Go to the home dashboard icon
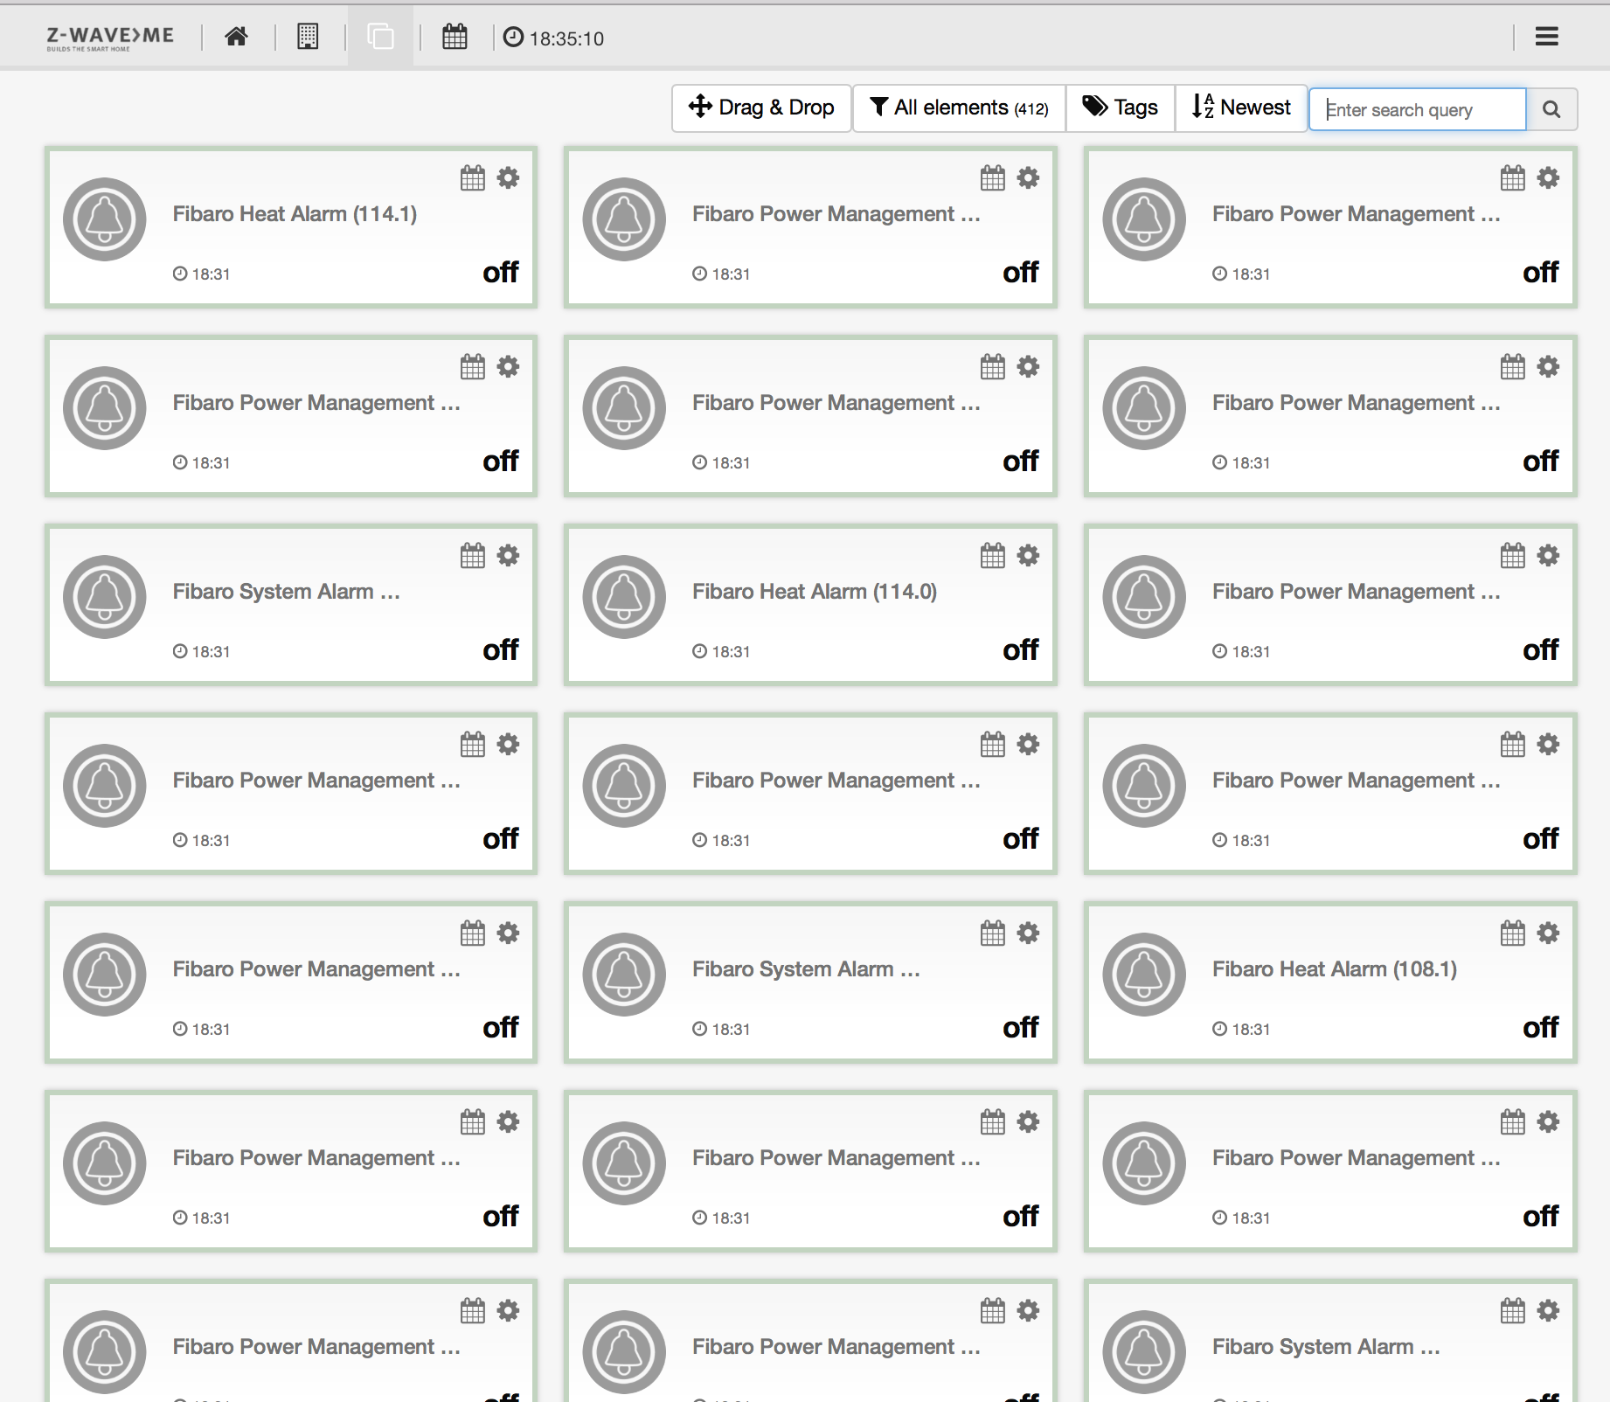The width and height of the screenshot is (1610, 1402). pyautogui.click(x=236, y=37)
